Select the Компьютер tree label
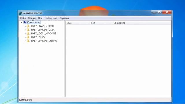 (x=34, y=23)
